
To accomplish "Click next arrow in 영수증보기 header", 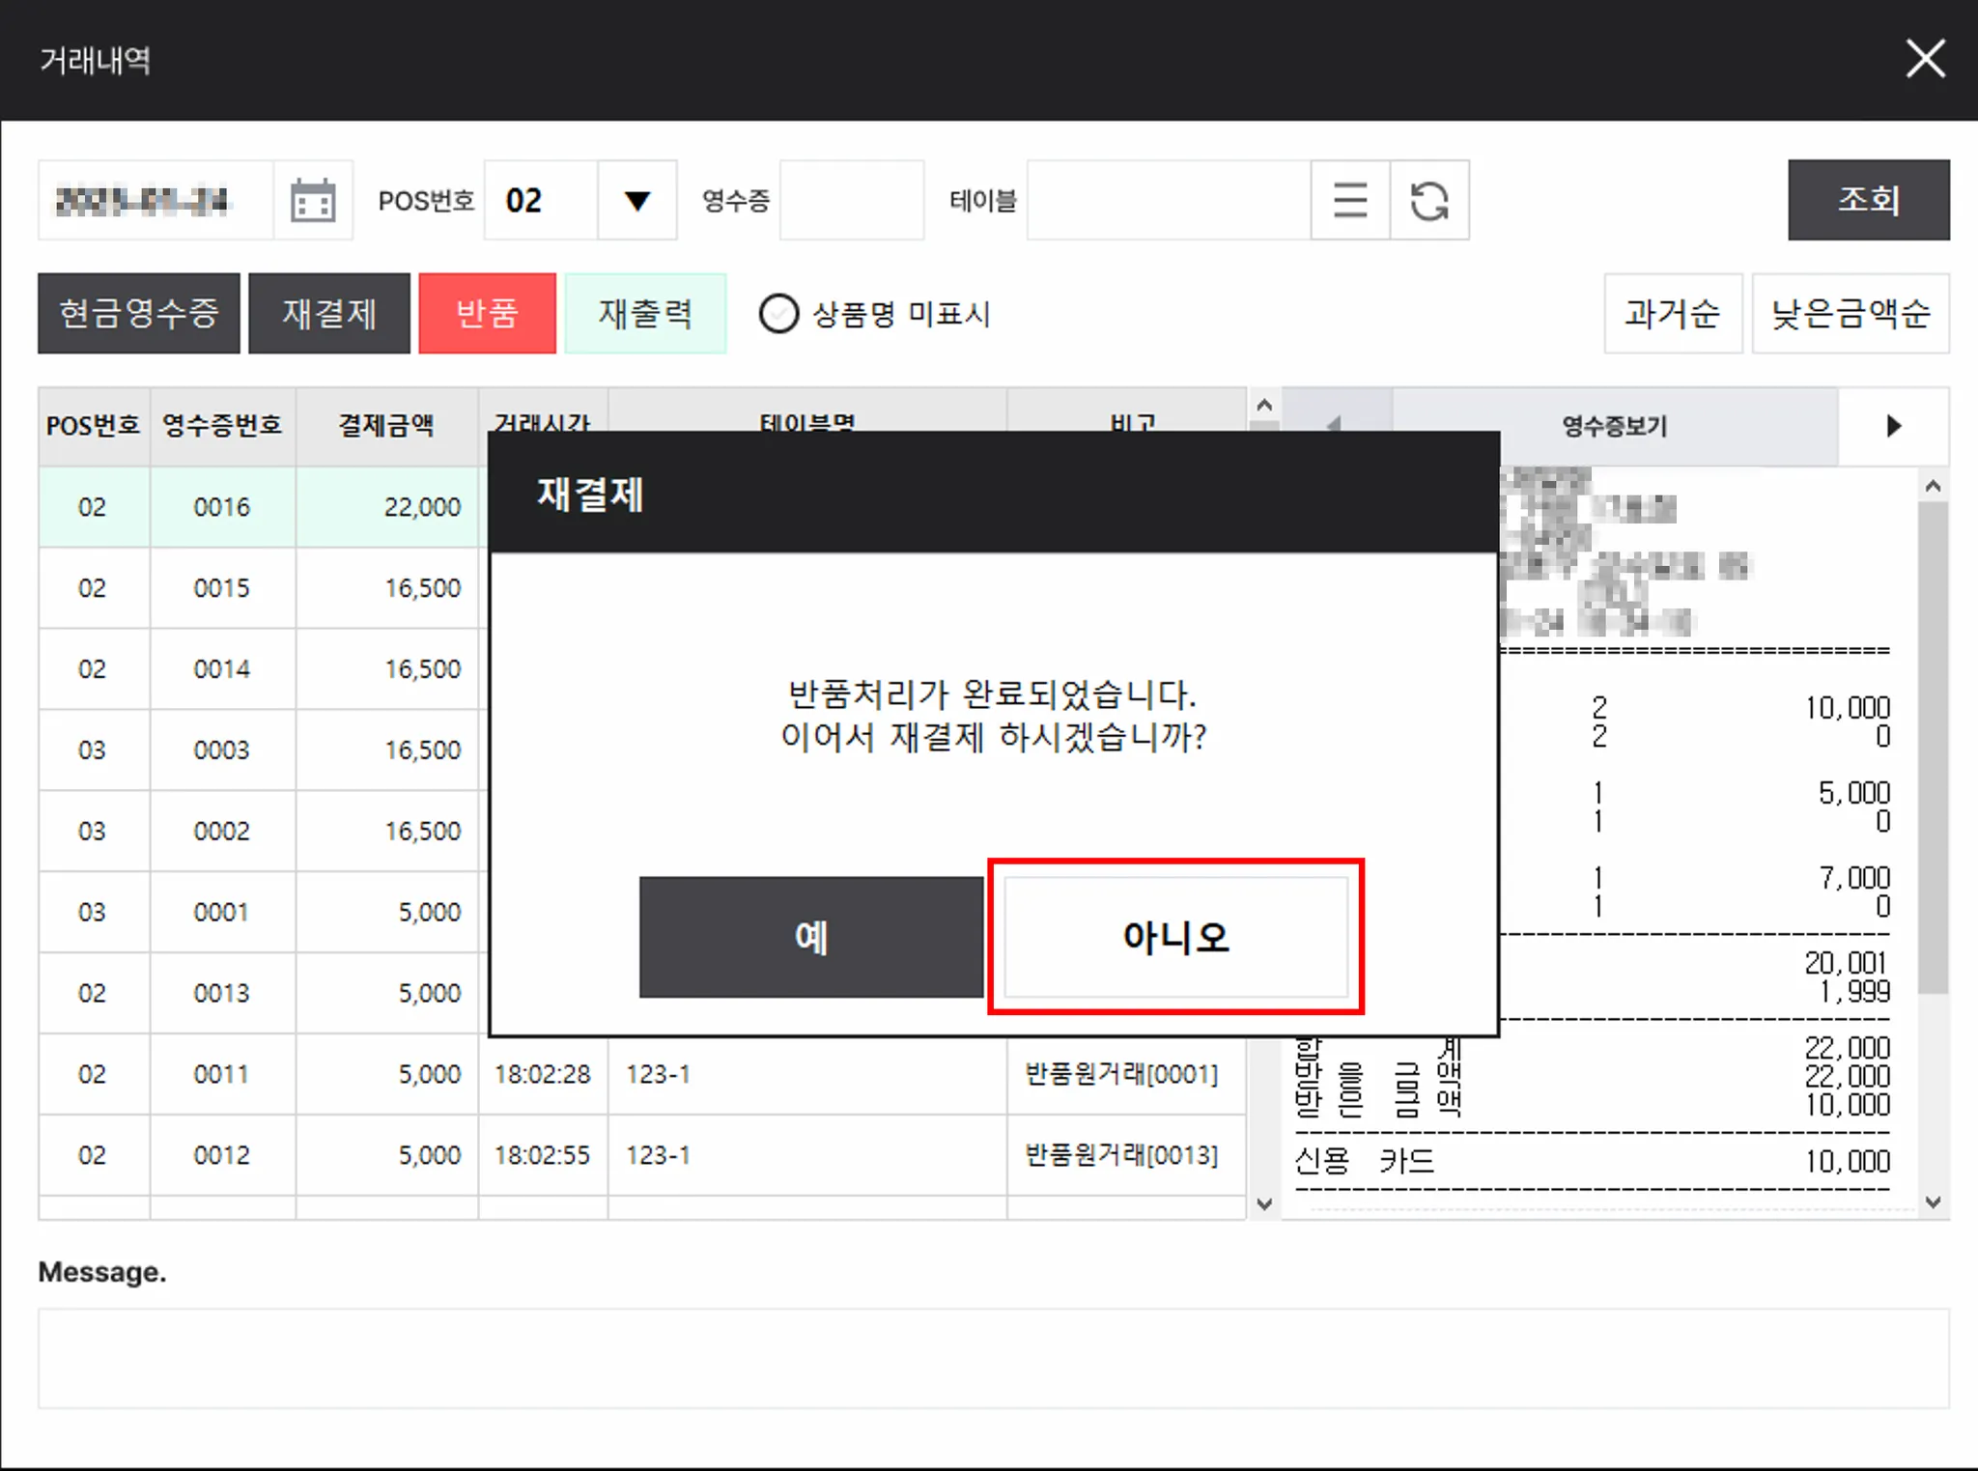I will (x=1893, y=426).
